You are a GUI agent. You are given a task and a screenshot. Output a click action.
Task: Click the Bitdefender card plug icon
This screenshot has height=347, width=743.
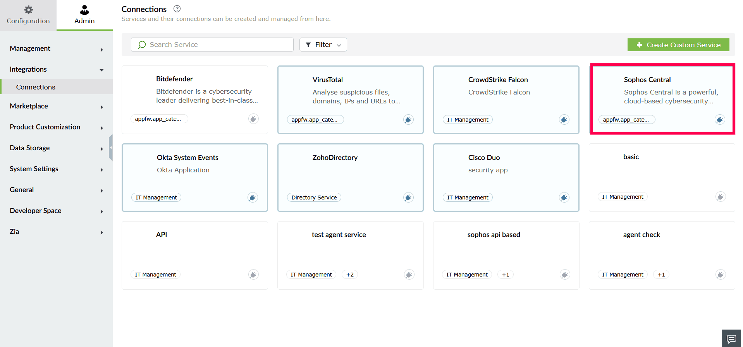point(253,119)
